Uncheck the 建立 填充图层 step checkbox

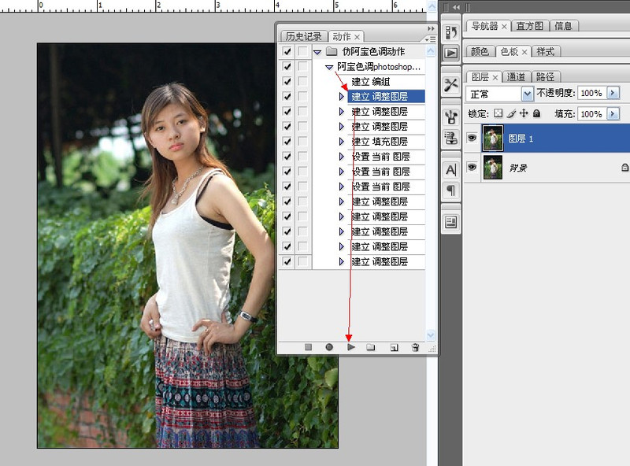[287, 142]
